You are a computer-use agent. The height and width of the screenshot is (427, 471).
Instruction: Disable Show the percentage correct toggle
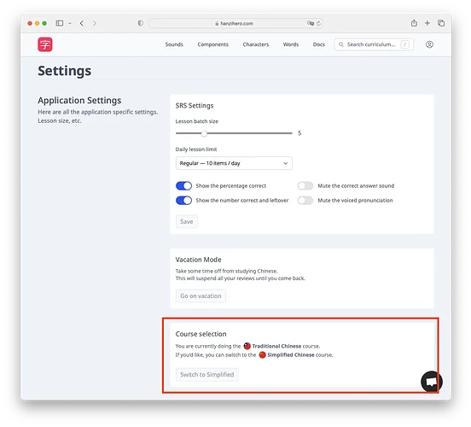pos(183,186)
